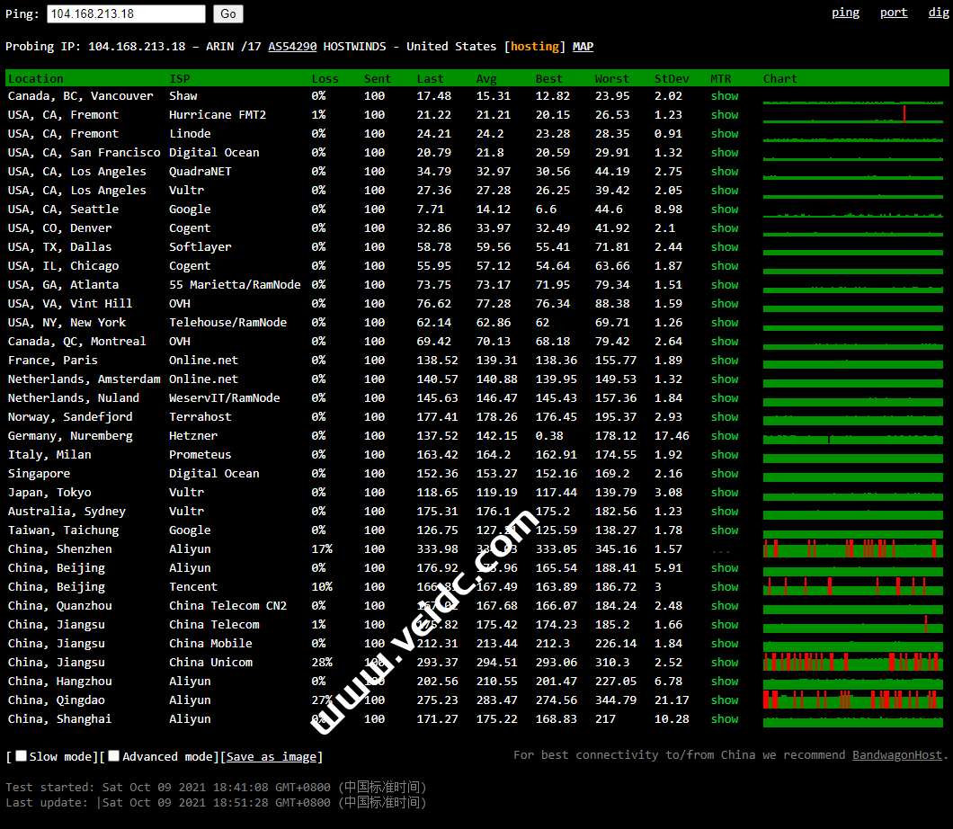Show MTR for Canada, BC, Vancouver Shaw
Image resolution: width=953 pixels, height=829 pixels.
click(724, 96)
